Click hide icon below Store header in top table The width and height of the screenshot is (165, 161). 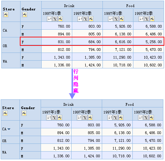click(6, 14)
